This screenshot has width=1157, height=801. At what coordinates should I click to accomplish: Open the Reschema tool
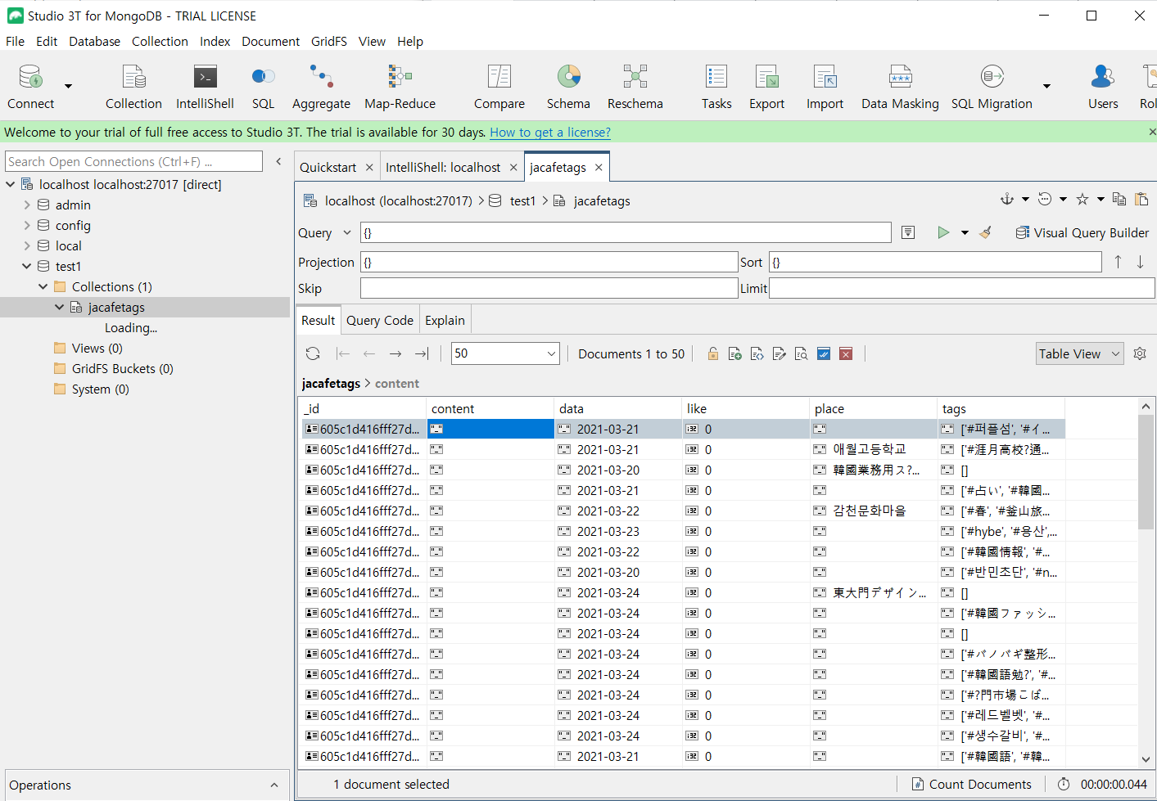point(635,87)
